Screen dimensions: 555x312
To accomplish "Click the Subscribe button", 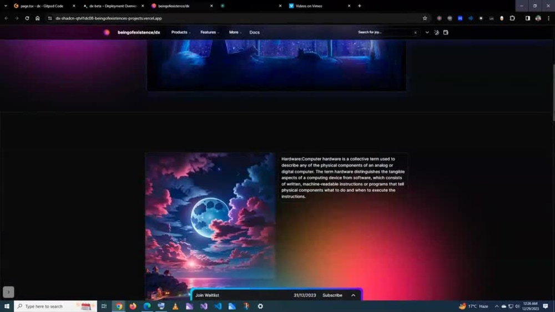I will pyautogui.click(x=332, y=295).
